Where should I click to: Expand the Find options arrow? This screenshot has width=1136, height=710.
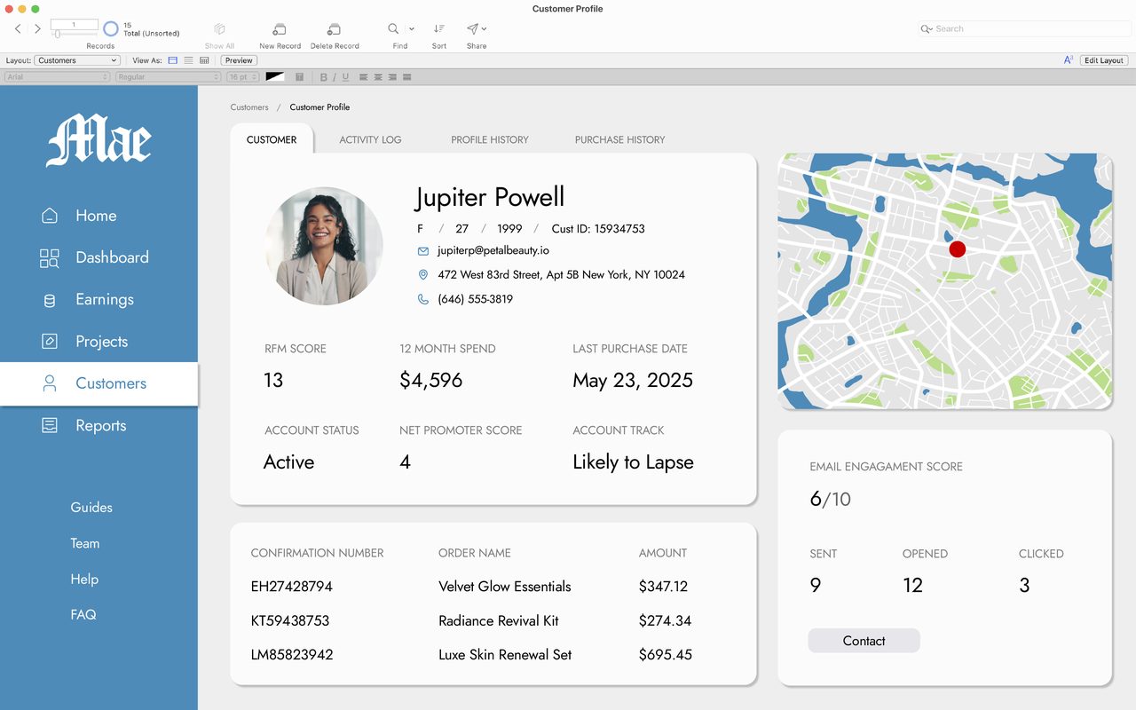tap(411, 29)
